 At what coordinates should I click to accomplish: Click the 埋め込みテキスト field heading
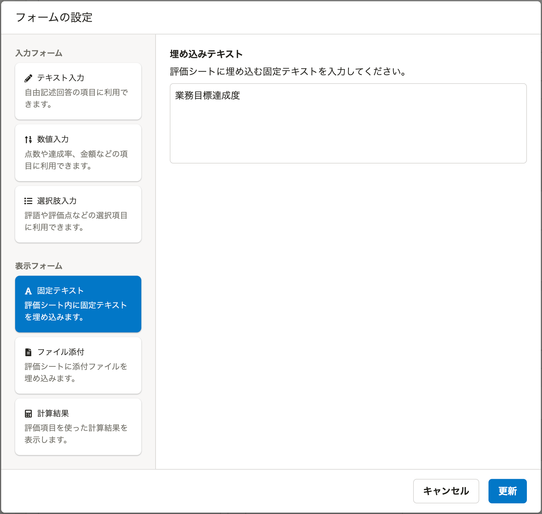[206, 54]
